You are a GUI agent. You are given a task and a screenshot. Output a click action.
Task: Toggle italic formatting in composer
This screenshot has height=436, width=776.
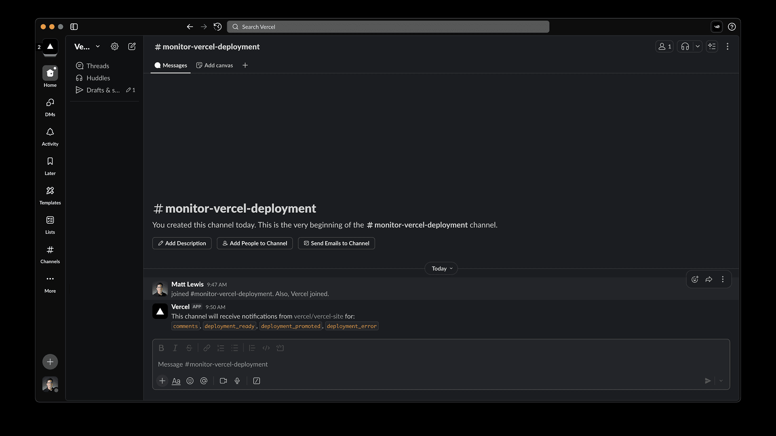pyautogui.click(x=175, y=348)
